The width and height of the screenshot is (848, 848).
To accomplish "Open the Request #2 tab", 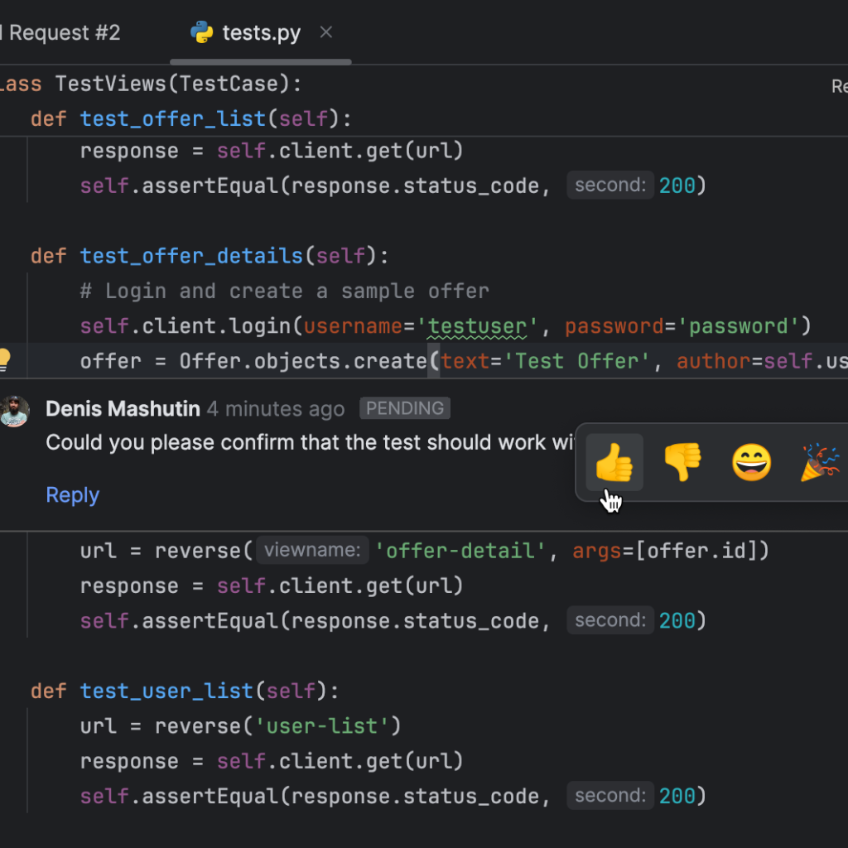I will [62, 33].
